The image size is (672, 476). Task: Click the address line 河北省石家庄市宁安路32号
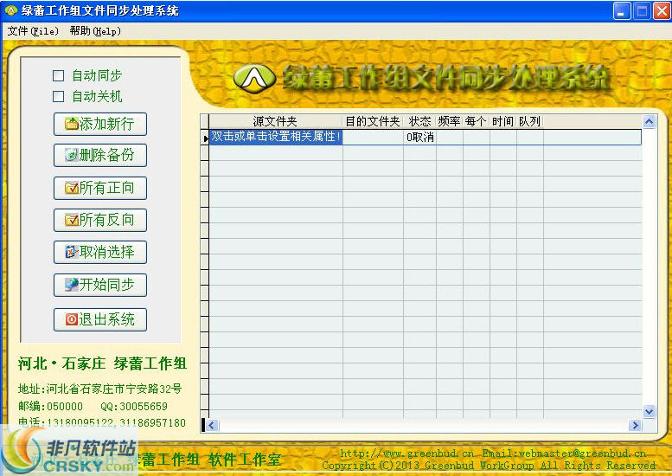(x=114, y=389)
